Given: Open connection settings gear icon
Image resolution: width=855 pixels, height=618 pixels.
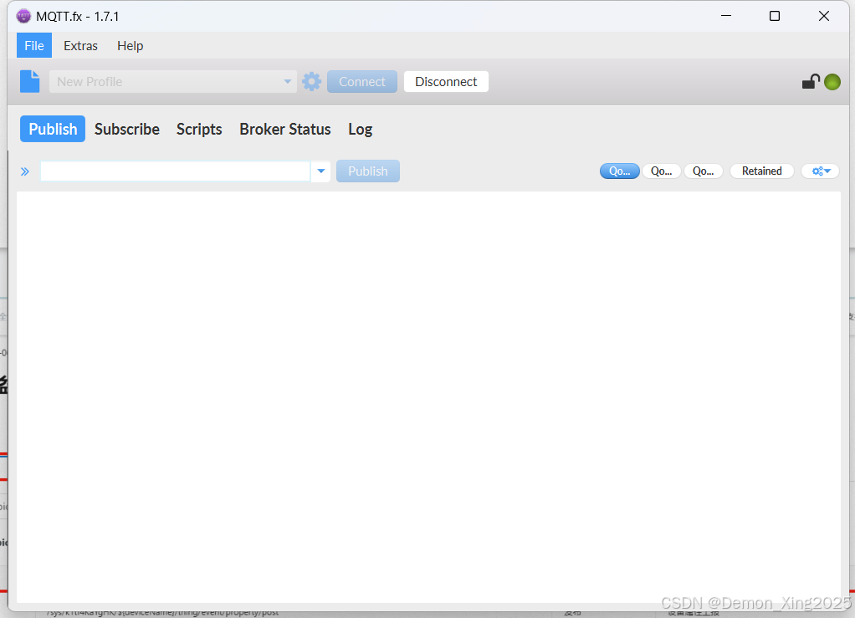Looking at the screenshot, I should point(312,82).
